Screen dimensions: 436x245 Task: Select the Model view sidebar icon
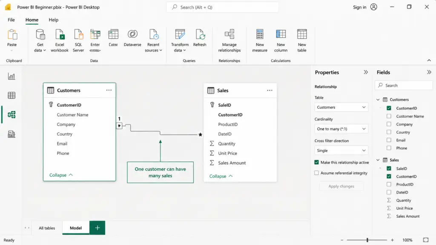[x=11, y=114]
